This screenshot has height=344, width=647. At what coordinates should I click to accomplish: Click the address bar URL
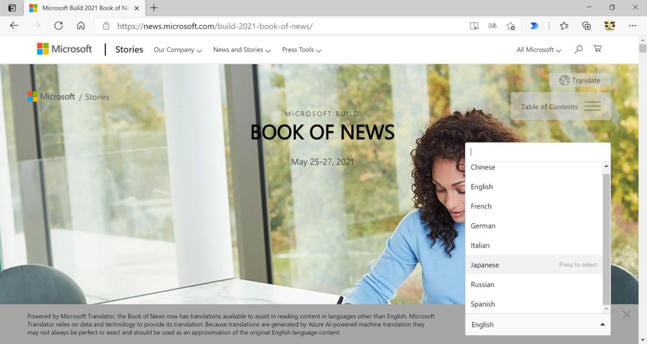click(215, 26)
